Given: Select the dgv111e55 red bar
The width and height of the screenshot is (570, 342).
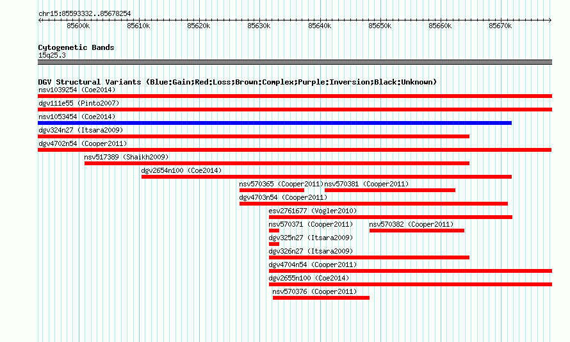Looking at the screenshot, I should tap(295, 110).
